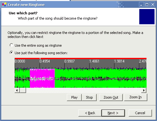Image resolution: width=157 pixels, height=121 pixels.
Task: Stop audio playback
Action: click(89, 97)
